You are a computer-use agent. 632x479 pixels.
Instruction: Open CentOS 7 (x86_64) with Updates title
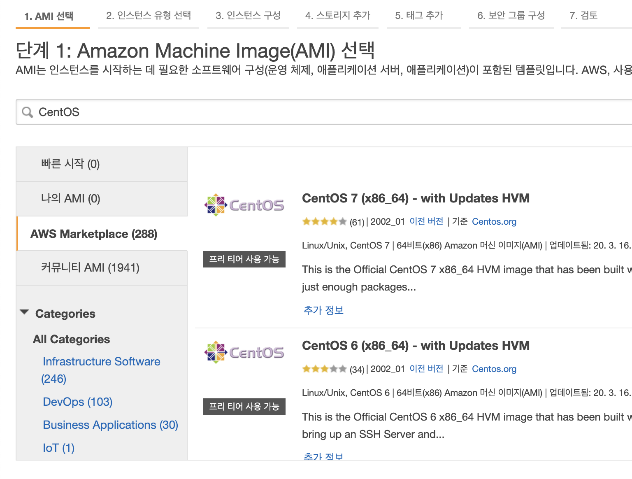point(416,198)
